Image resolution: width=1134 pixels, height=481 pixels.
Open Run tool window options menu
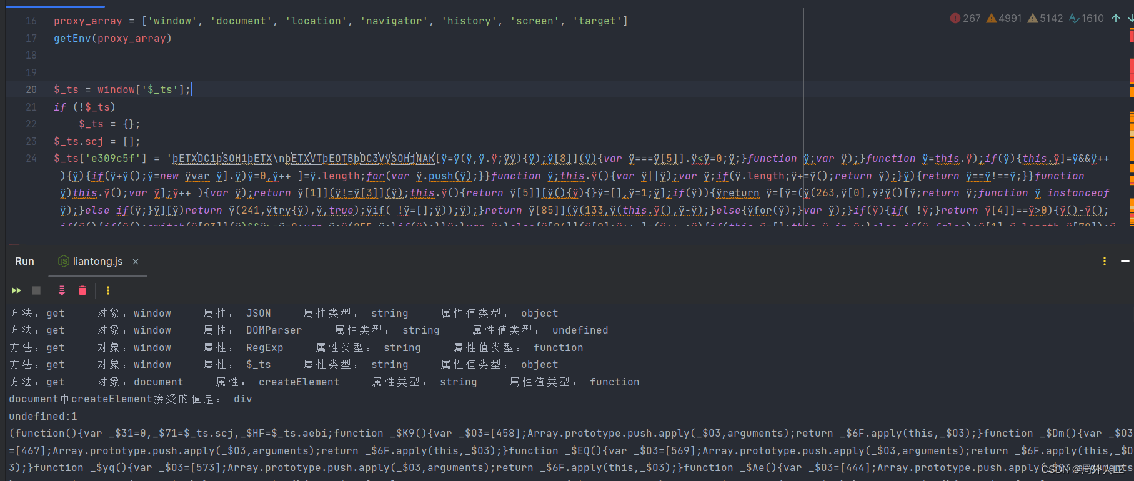pyautogui.click(x=1105, y=261)
